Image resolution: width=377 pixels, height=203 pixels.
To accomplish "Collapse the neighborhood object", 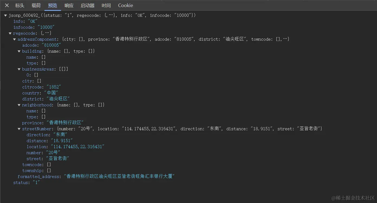I will (x=19, y=105).
